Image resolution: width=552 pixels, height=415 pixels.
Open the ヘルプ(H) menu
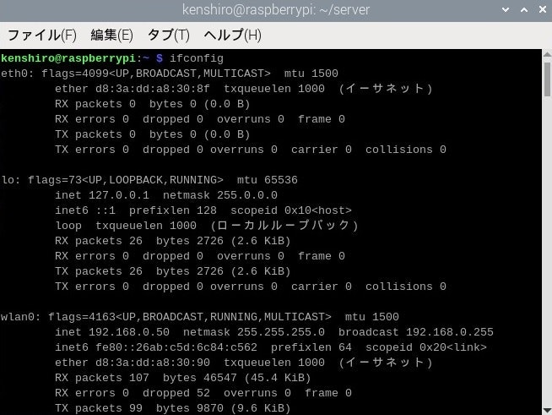[233, 35]
